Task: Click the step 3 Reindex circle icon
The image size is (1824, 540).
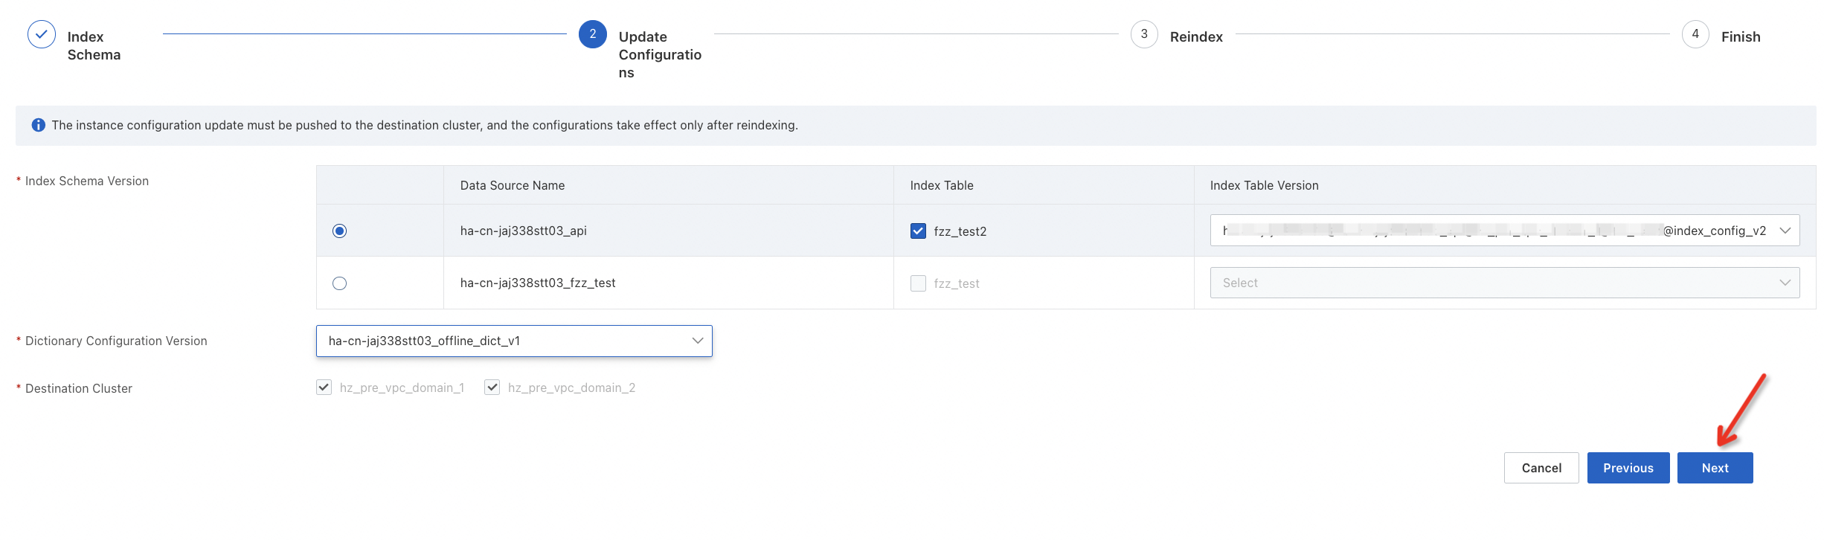Action: point(1143,34)
